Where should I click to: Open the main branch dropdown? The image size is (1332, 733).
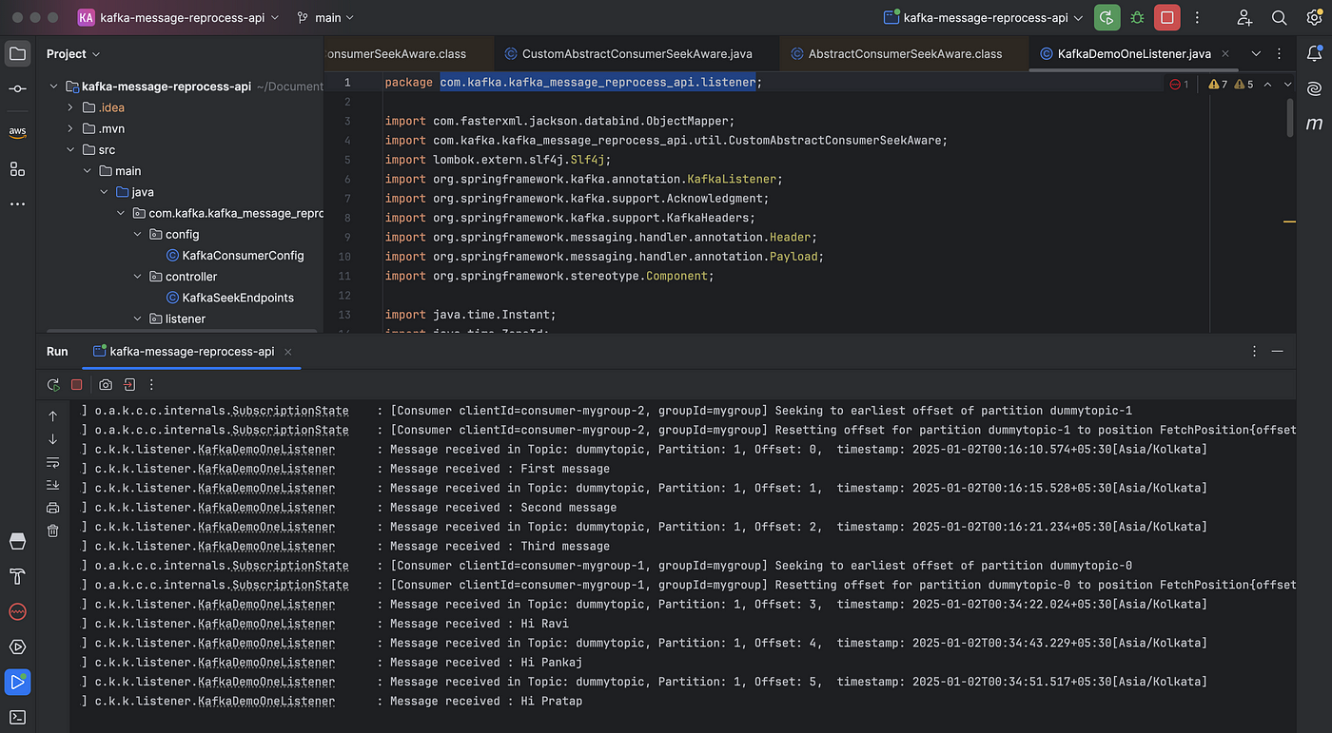click(x=325, y=17)
